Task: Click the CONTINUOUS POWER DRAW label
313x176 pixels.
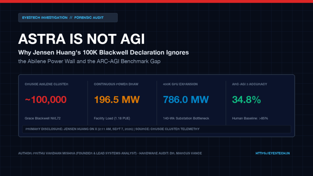Action: (116, 84)
